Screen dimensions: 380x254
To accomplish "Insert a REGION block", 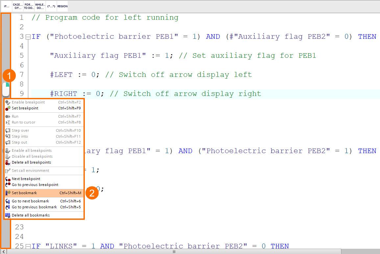I will 62,6.
